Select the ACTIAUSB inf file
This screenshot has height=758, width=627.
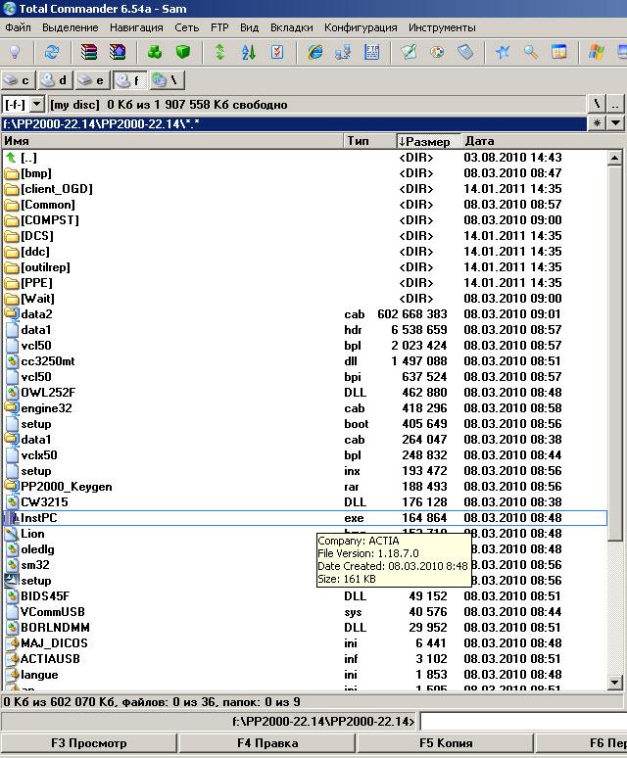305,659
